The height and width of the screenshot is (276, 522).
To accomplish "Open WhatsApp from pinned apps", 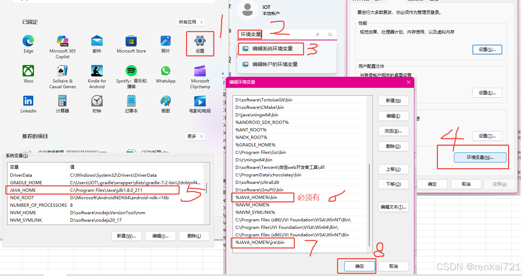I will [x=166, y=74].
